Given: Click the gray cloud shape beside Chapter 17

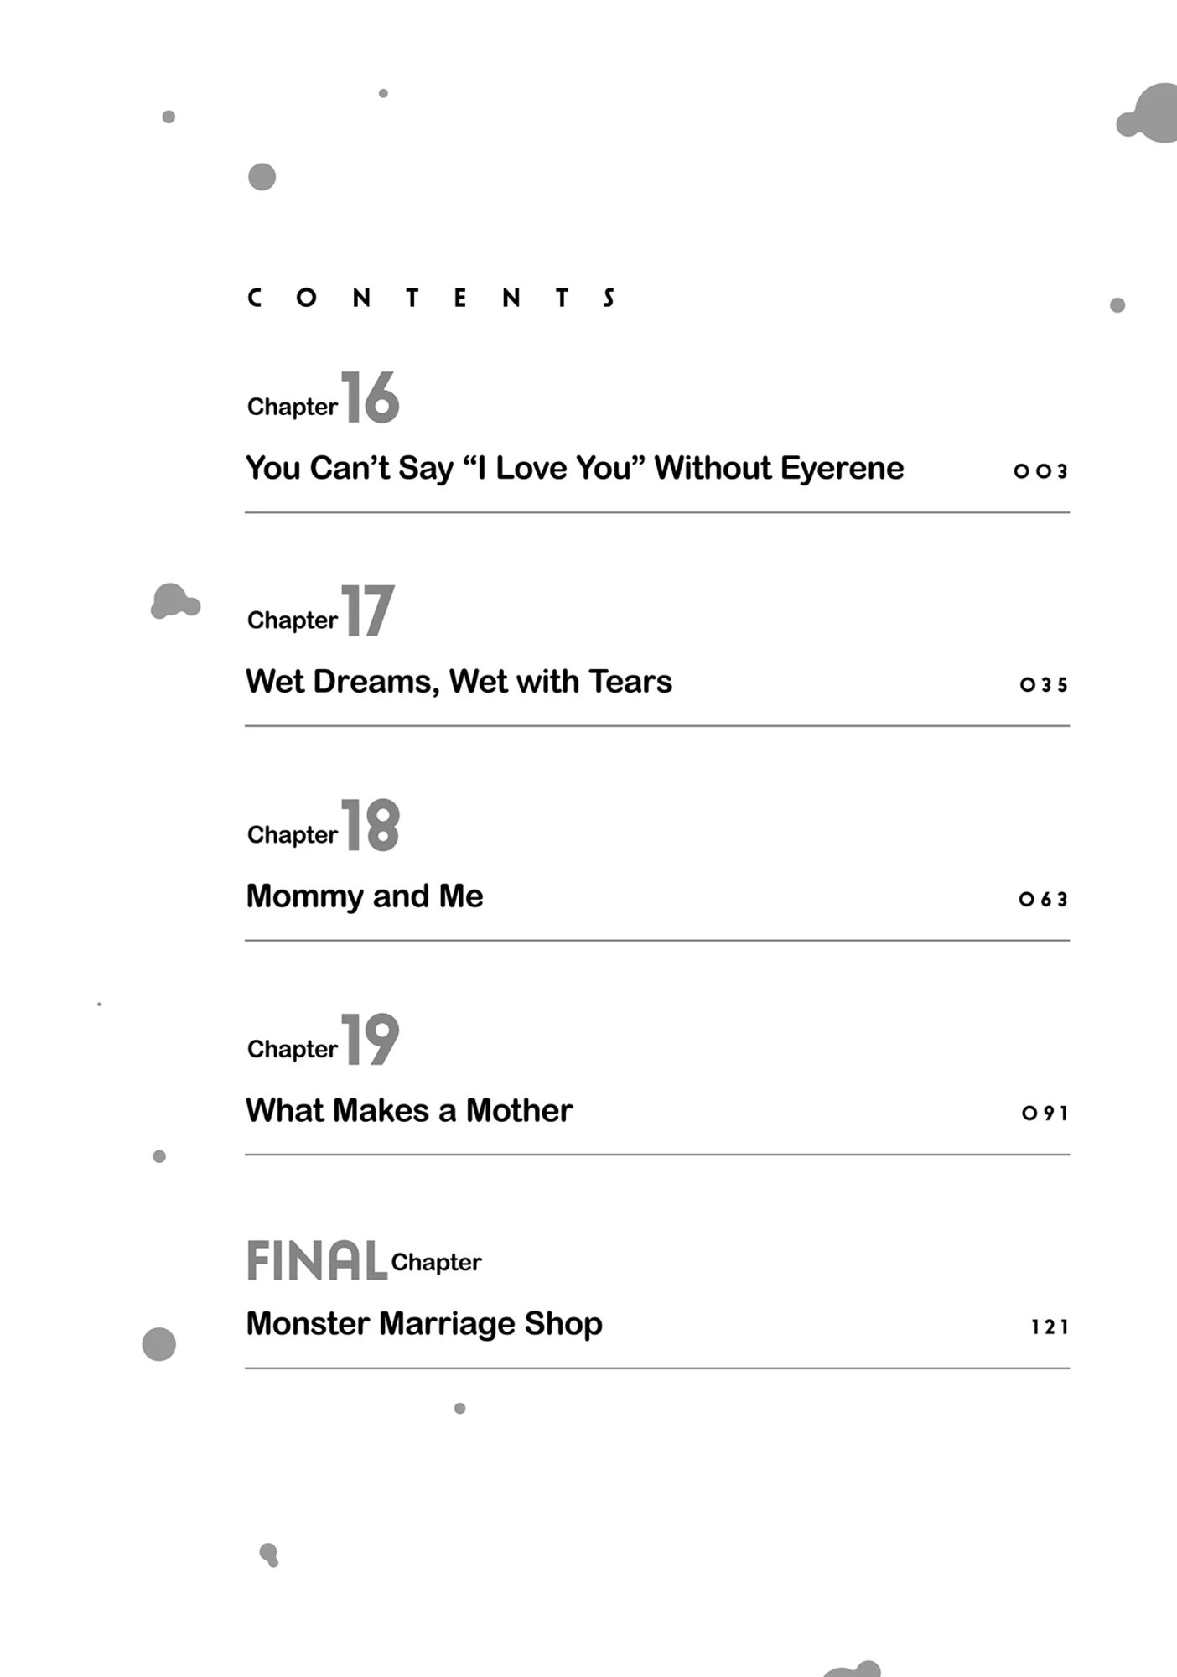Looking at the screenshot, I should (174, 601).
